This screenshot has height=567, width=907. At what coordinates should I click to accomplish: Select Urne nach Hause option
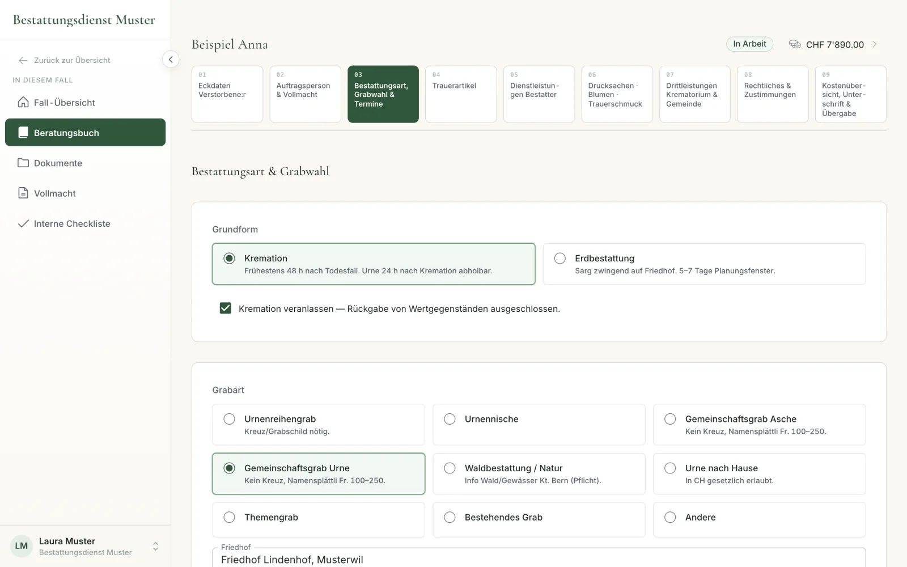(x=760, y=474)
